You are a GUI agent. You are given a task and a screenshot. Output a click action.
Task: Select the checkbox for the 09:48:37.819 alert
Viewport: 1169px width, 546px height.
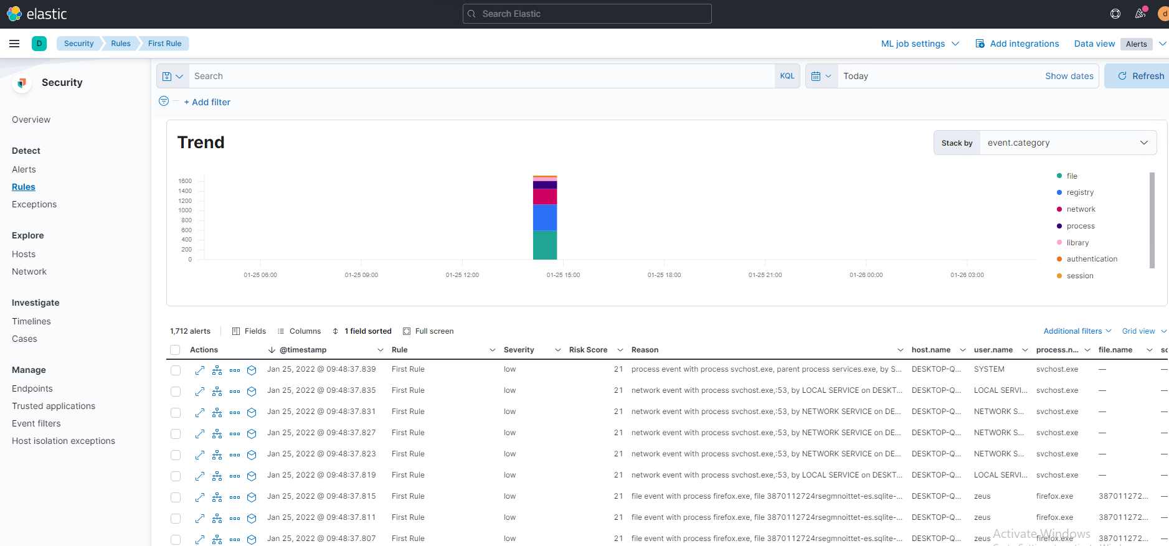[176, 476]
